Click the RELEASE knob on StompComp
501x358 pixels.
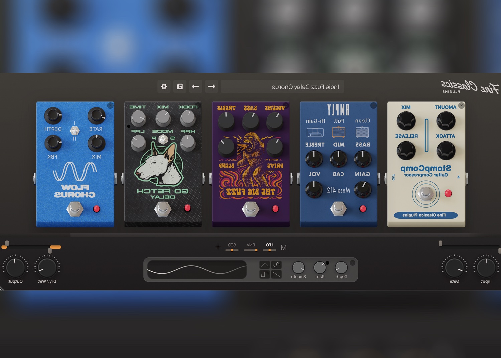click(x=406, y=150)
